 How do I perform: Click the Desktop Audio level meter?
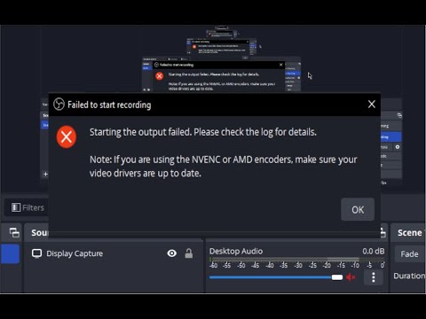(x=297, y=260)
